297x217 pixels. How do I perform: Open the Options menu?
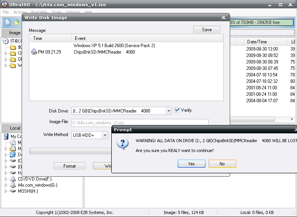pyautogui.click(x=73, y=12)
